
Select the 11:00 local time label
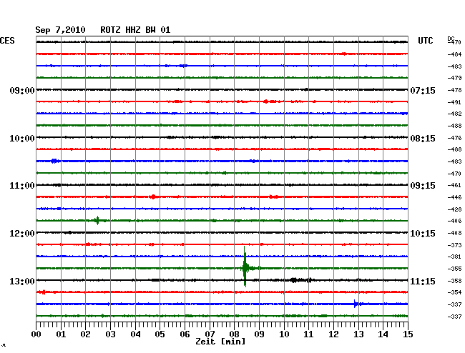(22, 186)
